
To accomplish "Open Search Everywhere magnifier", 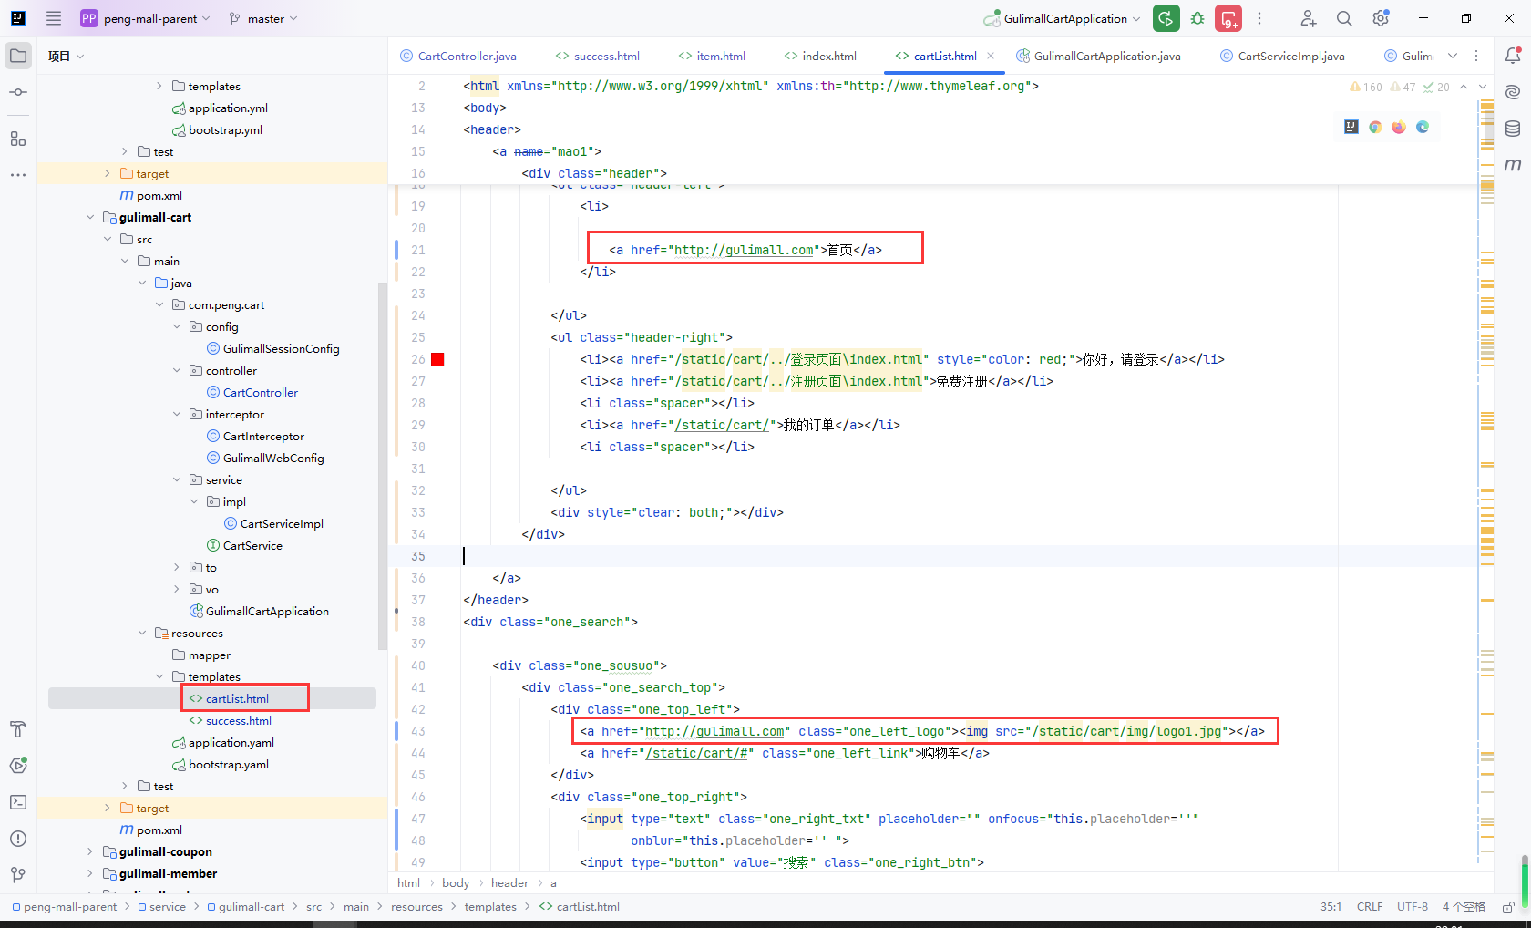I will point(1344,18).
